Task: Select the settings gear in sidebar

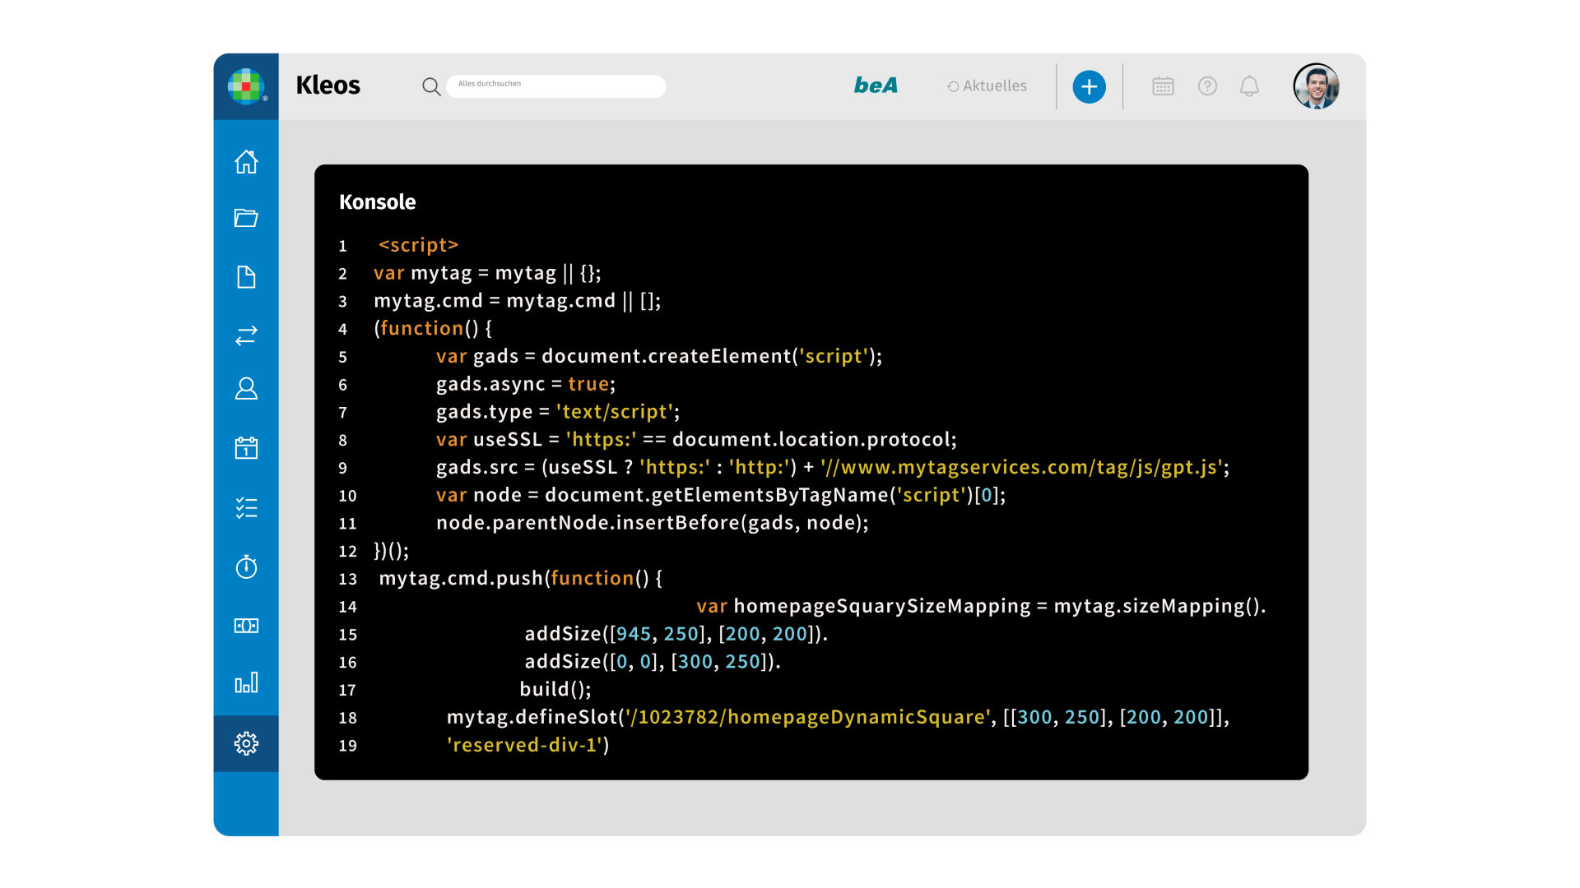Action: 246,743
